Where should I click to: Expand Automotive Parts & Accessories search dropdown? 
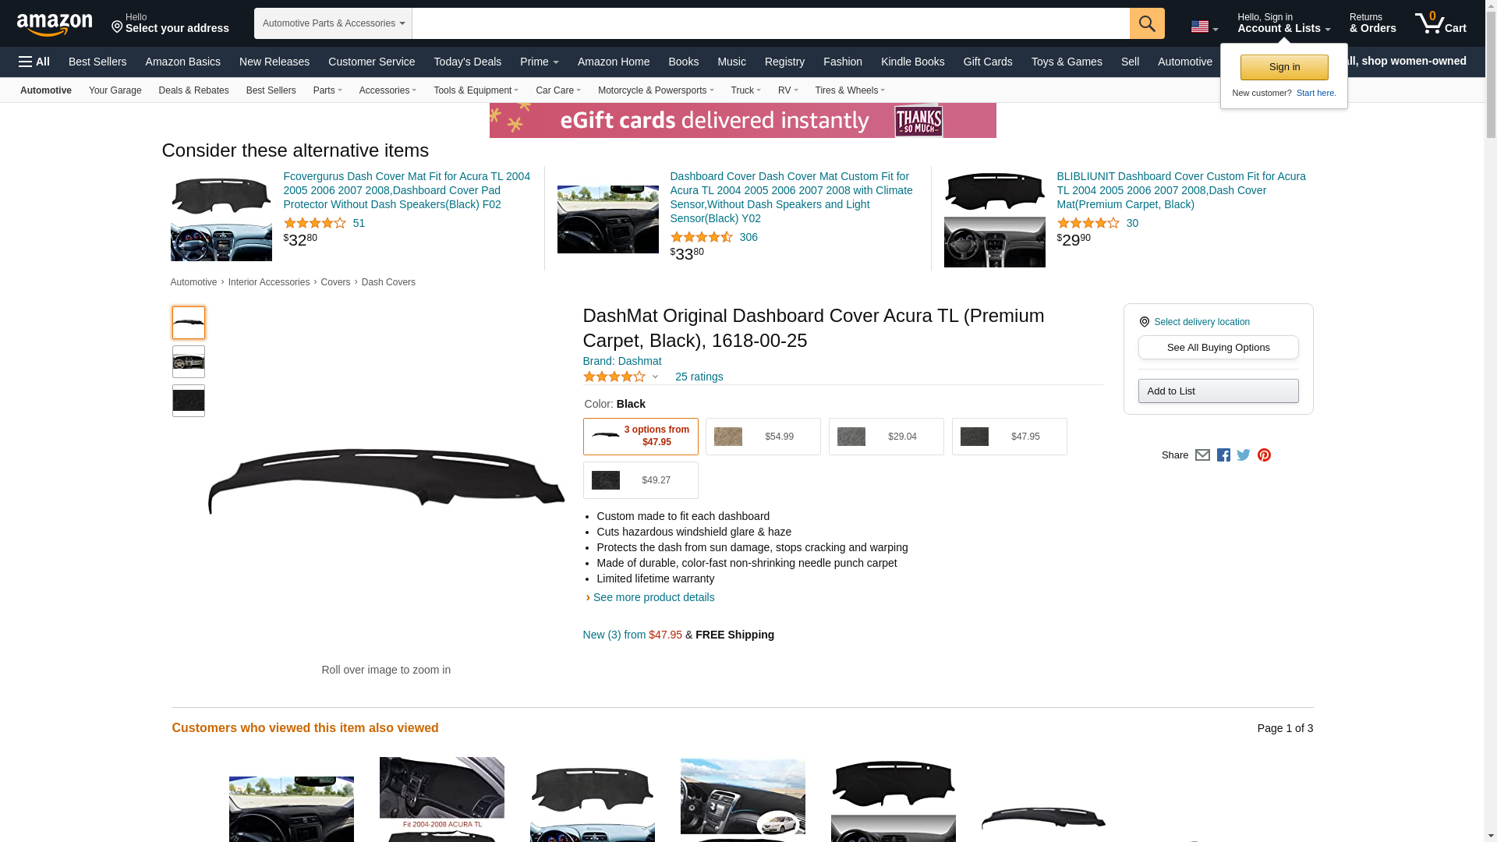coord(333,23)
